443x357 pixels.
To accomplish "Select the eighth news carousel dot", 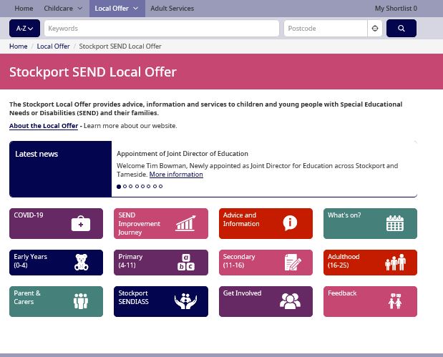I will [x=160, y=187].
